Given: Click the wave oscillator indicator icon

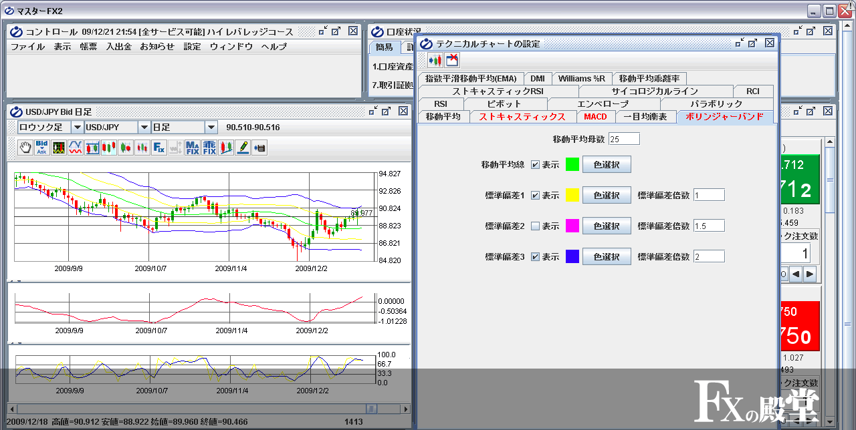Looking at the screenshot, I should point(76,148).
